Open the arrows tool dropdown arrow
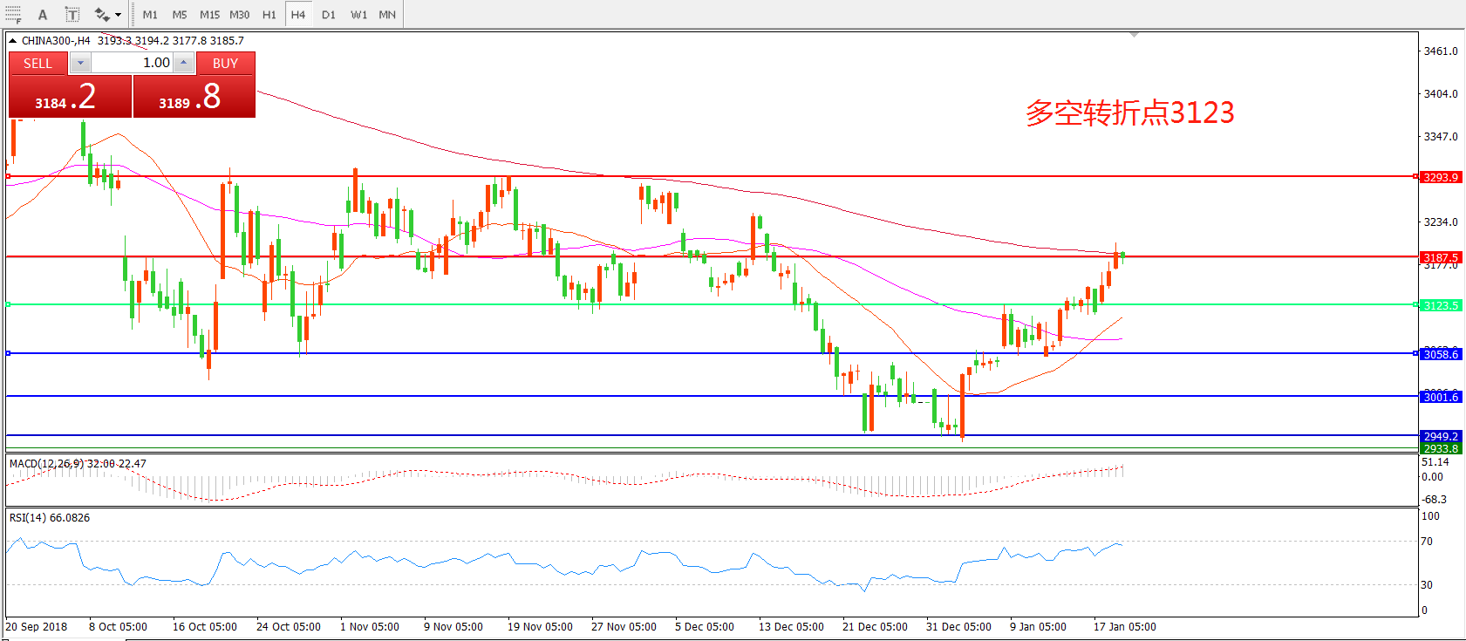The image size is (1466, 641). (x=119, y=15)
